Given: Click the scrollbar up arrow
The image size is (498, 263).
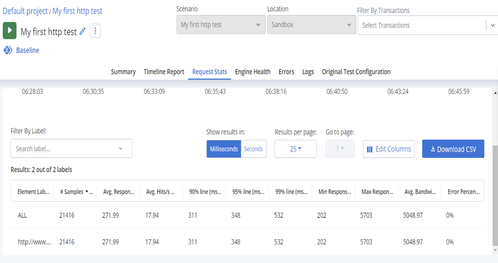Looking at the screenshot, I should 495,93.
